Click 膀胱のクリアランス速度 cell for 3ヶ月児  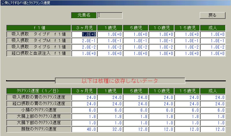[x=84, y=129]
